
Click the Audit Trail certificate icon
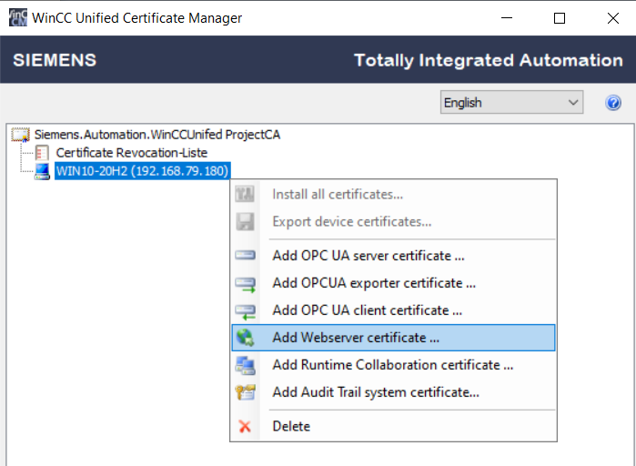[x=246, y=392]
